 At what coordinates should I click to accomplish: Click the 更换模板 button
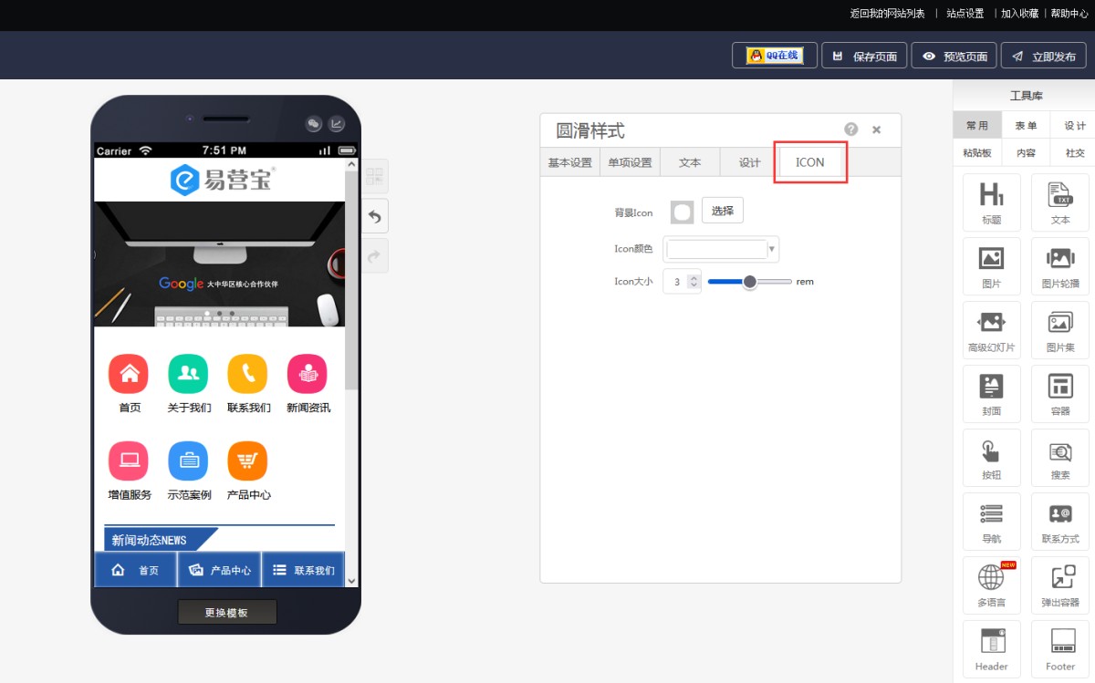click(226, 612)
